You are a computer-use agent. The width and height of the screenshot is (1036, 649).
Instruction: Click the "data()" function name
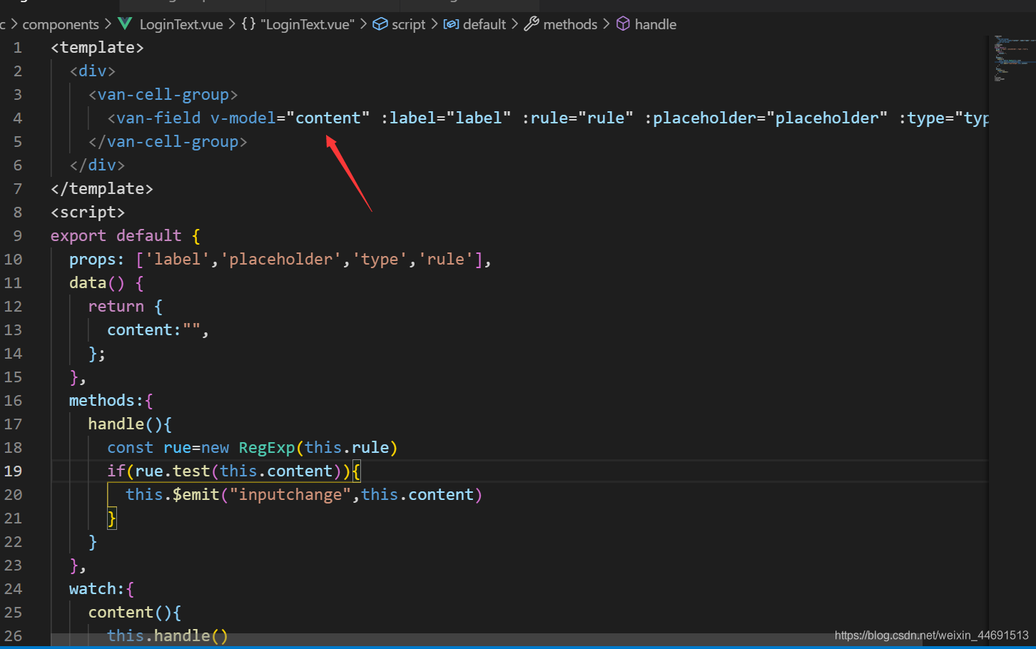pyautogui.click(x=97, y=282)
